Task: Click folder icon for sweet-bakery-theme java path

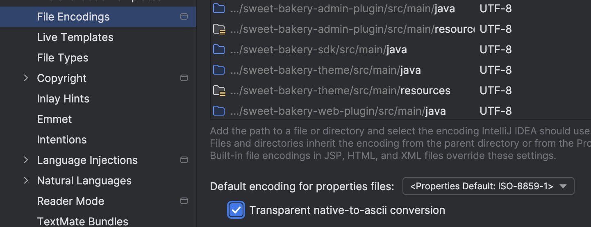Action: [x=219, y=70]
